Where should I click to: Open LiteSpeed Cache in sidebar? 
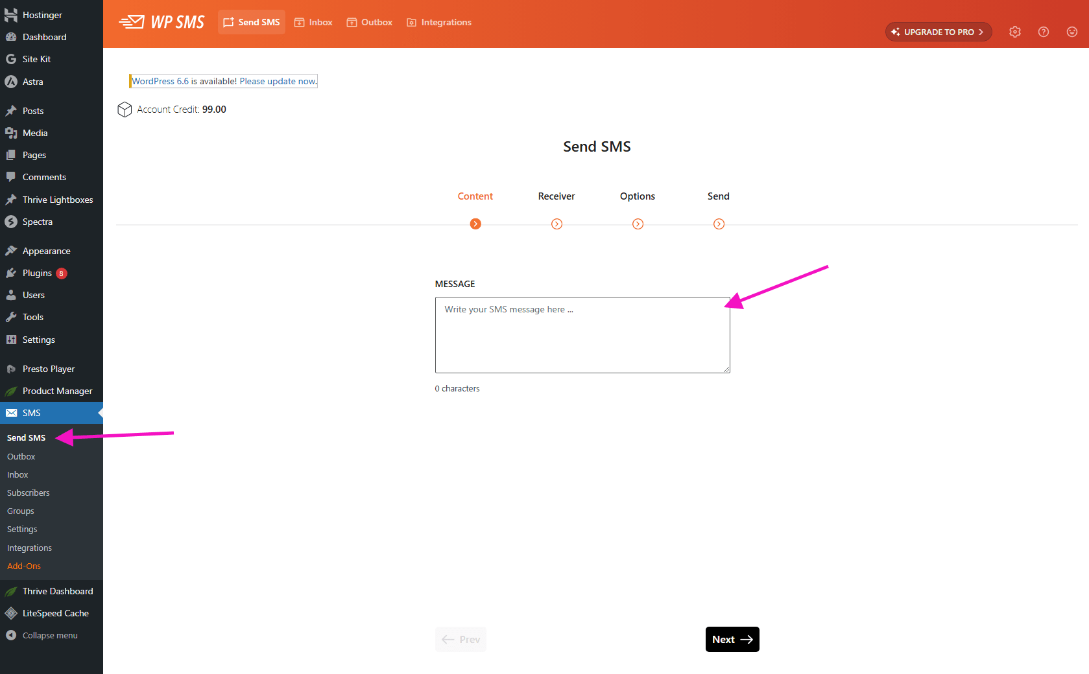click(51, 613)
